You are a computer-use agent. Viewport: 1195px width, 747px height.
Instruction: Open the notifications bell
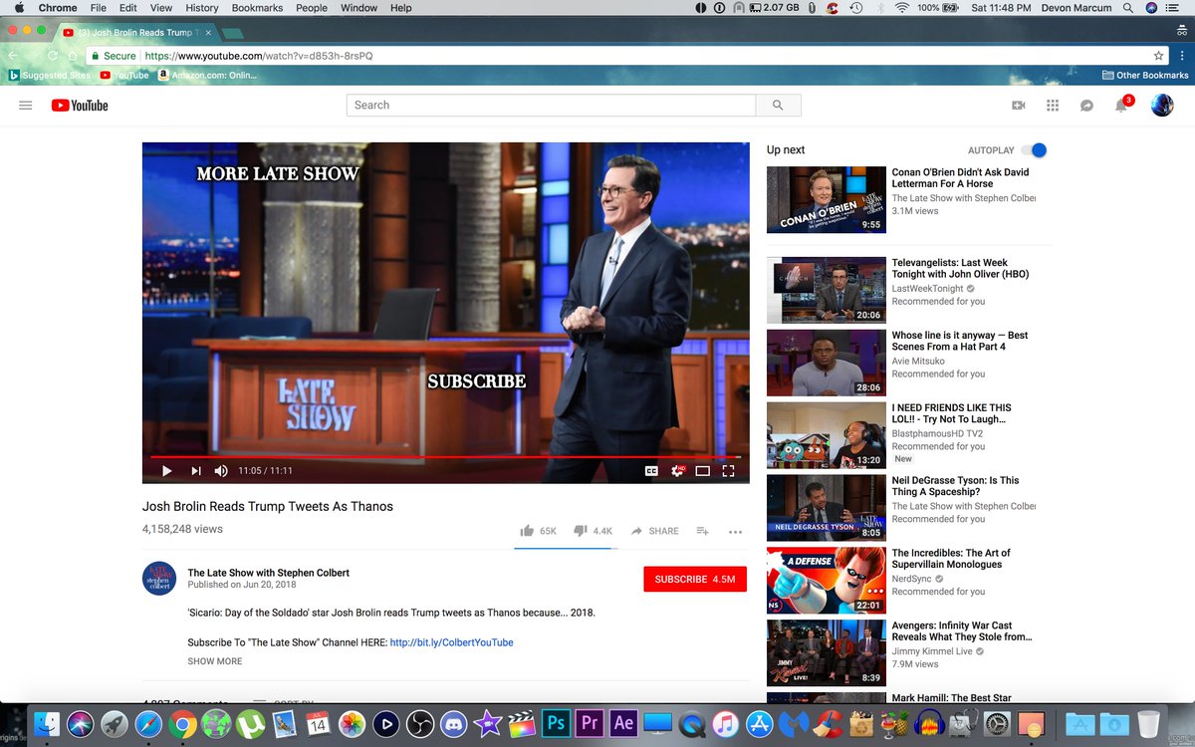pos(1121,105)
